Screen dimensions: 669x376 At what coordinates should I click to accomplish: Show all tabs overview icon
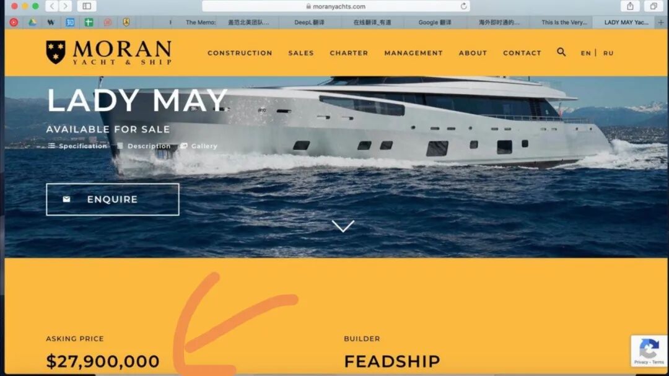pos(654,6)
